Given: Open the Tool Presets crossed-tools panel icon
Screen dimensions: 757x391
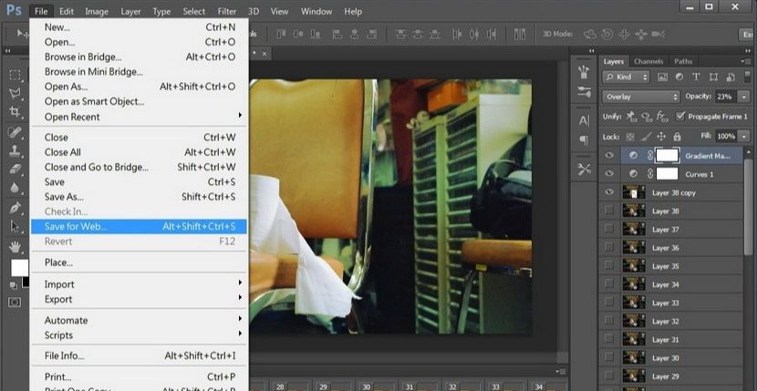Looking at the screenshot, I should click(x=584, y=170).
